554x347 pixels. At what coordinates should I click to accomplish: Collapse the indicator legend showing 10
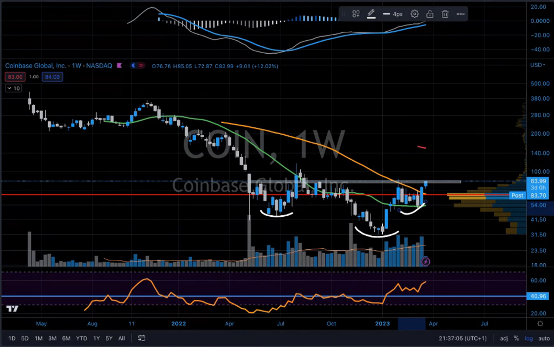(14, 88)
